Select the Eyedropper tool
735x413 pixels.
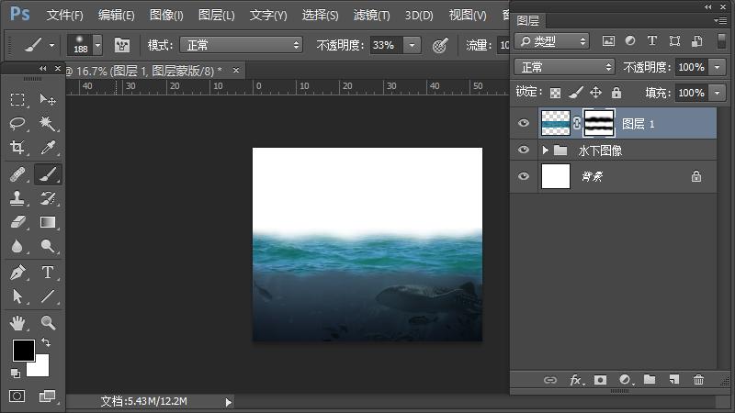[48, 148]
